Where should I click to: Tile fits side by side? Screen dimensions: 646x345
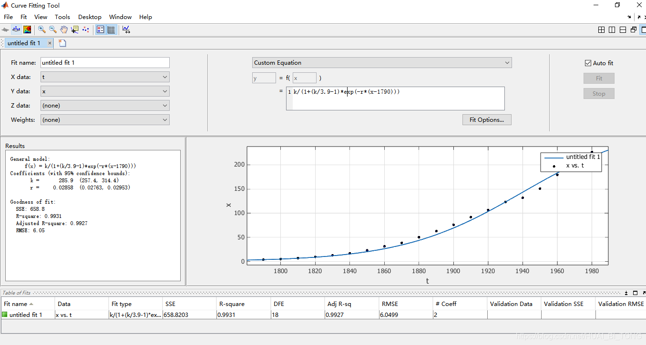pos(612,30)
